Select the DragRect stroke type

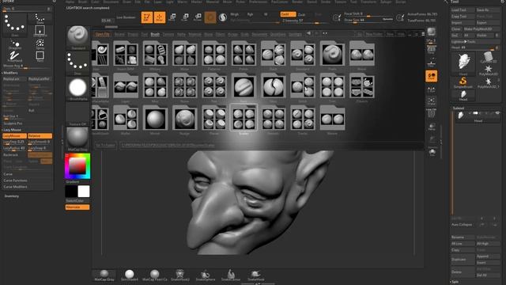[40, 31]
